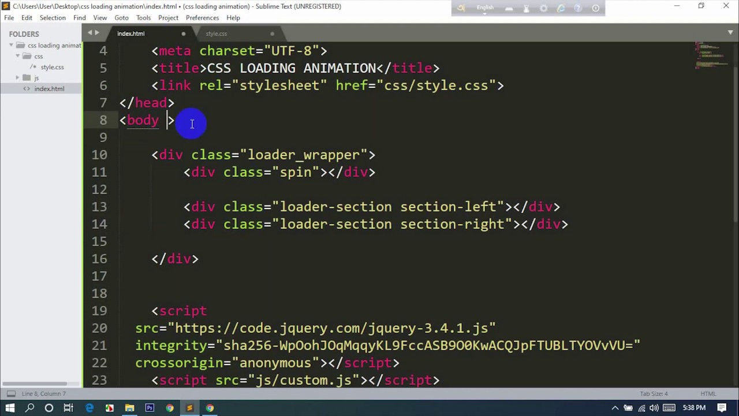Change HTML syntax in status bar

tap(708, 394)
